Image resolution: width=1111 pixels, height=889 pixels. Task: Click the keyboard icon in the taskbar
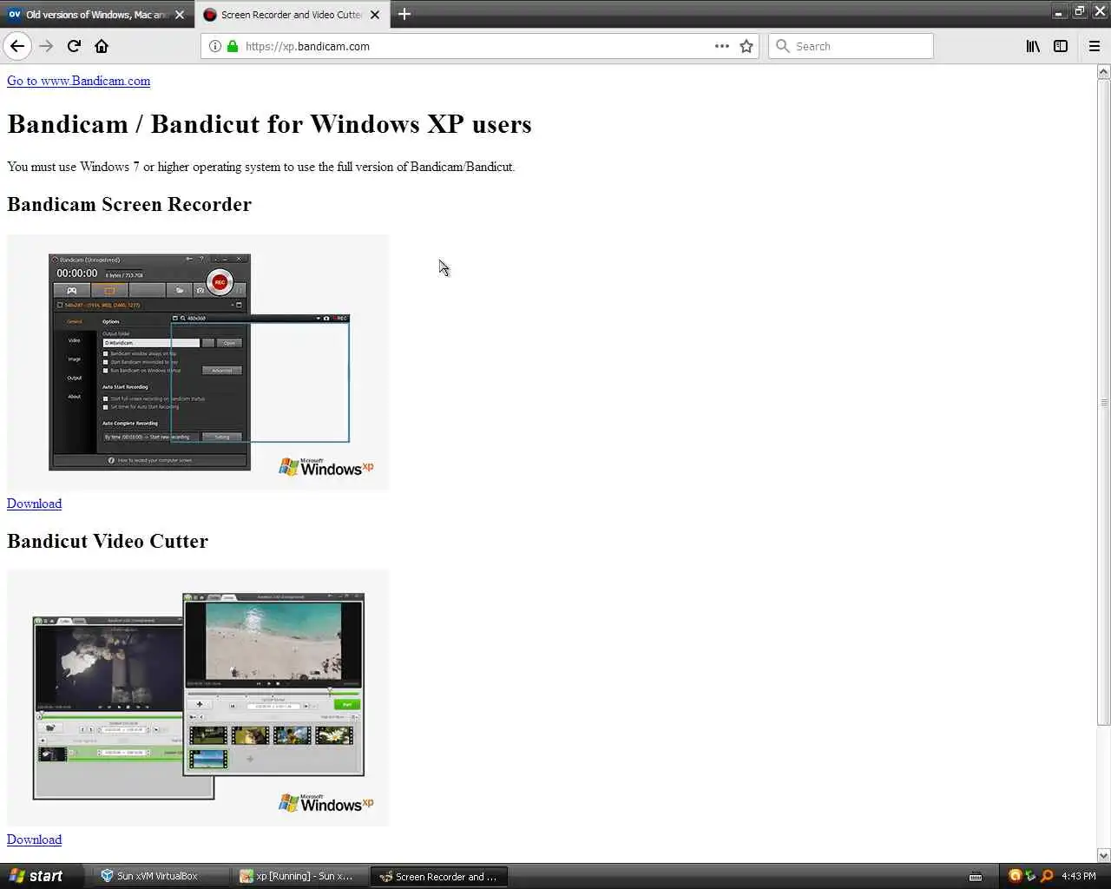click(976, 876)
